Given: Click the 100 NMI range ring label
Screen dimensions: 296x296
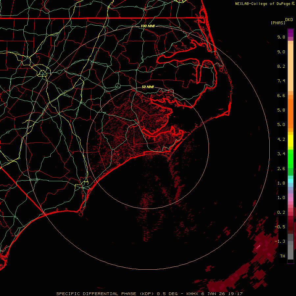Looking at the screenshot, I should (x=147, y=26).
